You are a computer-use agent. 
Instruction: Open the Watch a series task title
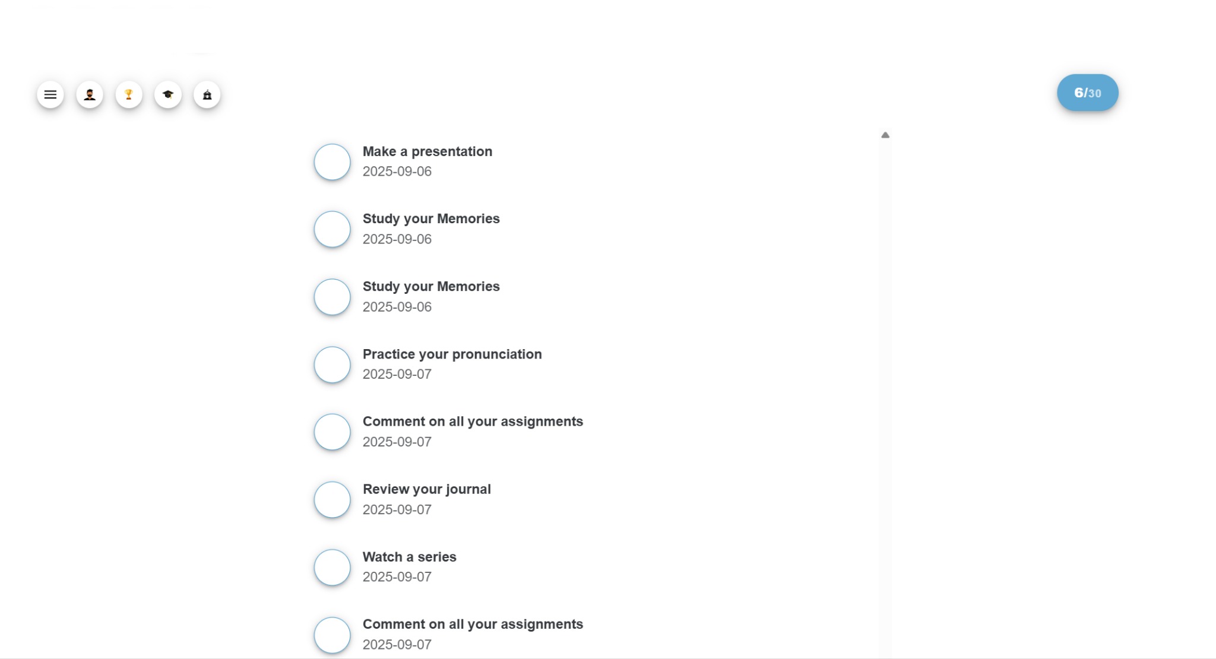pyautogui.click(x=410, y=557)
